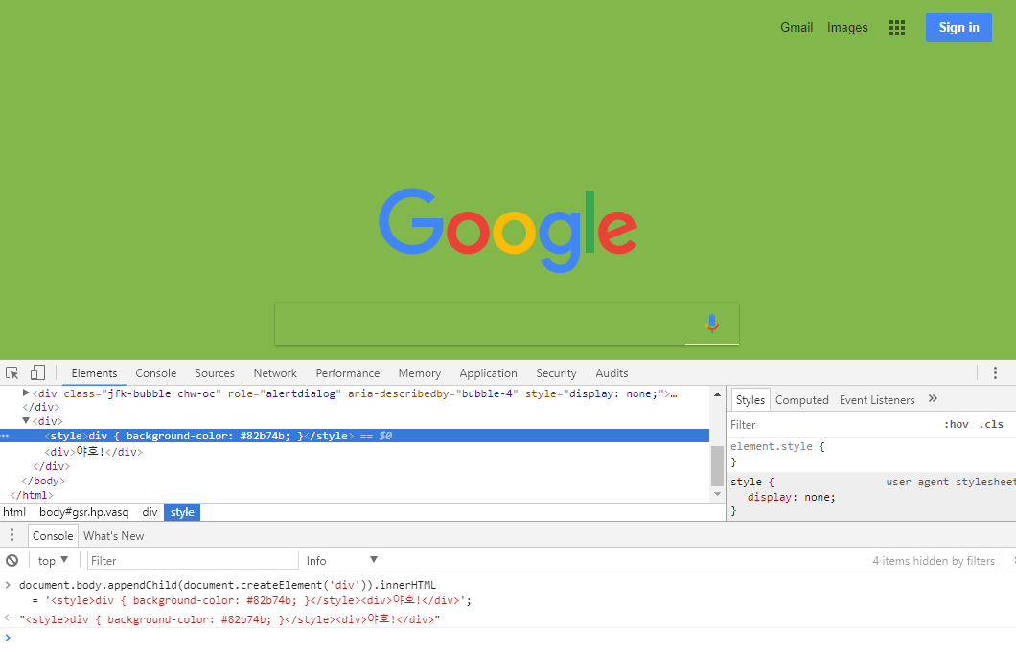The image size is (1016, 652).
Task: Expand the jfk-bubble div node
Action: [26, 393]
